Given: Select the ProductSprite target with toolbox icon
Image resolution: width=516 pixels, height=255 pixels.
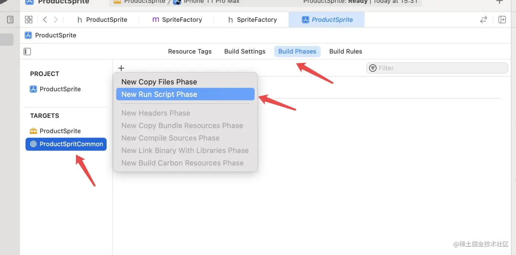Looking at the screenshot, I should coord(55,131).
